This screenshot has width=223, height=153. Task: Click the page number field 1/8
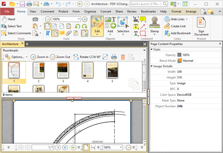tap(43, 147)
